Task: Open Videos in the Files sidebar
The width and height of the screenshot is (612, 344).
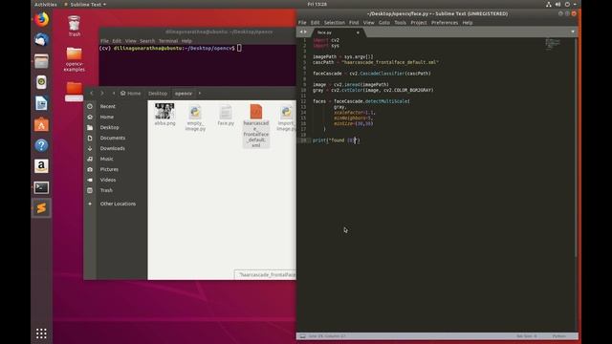Action: click(x=108, y=180)
